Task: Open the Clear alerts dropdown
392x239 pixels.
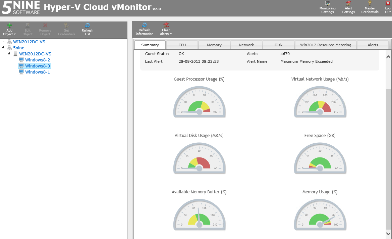Action: (x=166, y=29)
